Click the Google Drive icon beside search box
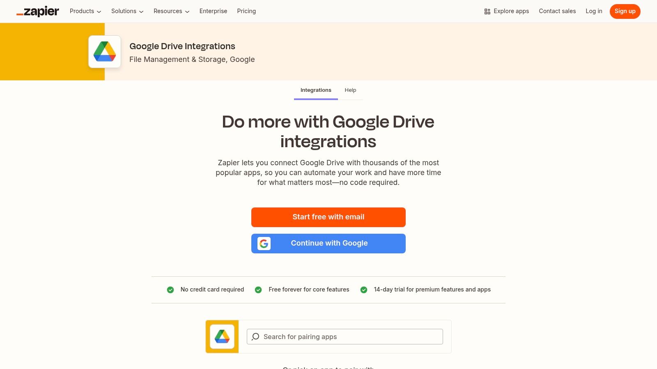657x369 pixels. point(222,337)
